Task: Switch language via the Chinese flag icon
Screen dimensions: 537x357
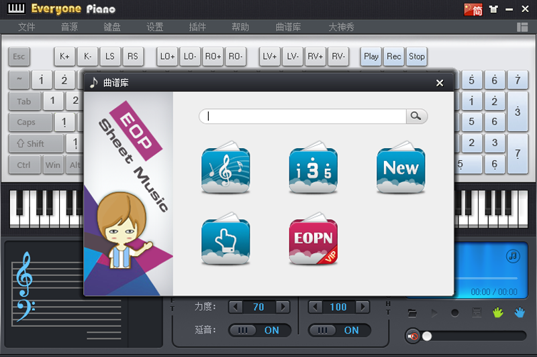Action: pyautogui.click(x=473, y=9)
